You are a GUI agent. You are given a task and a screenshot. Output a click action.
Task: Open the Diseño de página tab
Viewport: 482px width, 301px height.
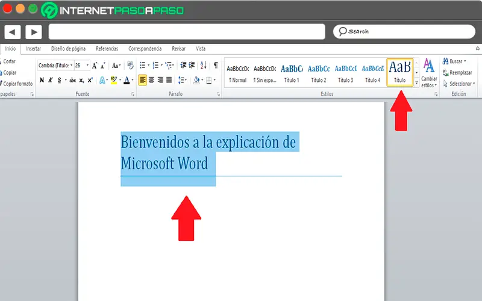68,49
